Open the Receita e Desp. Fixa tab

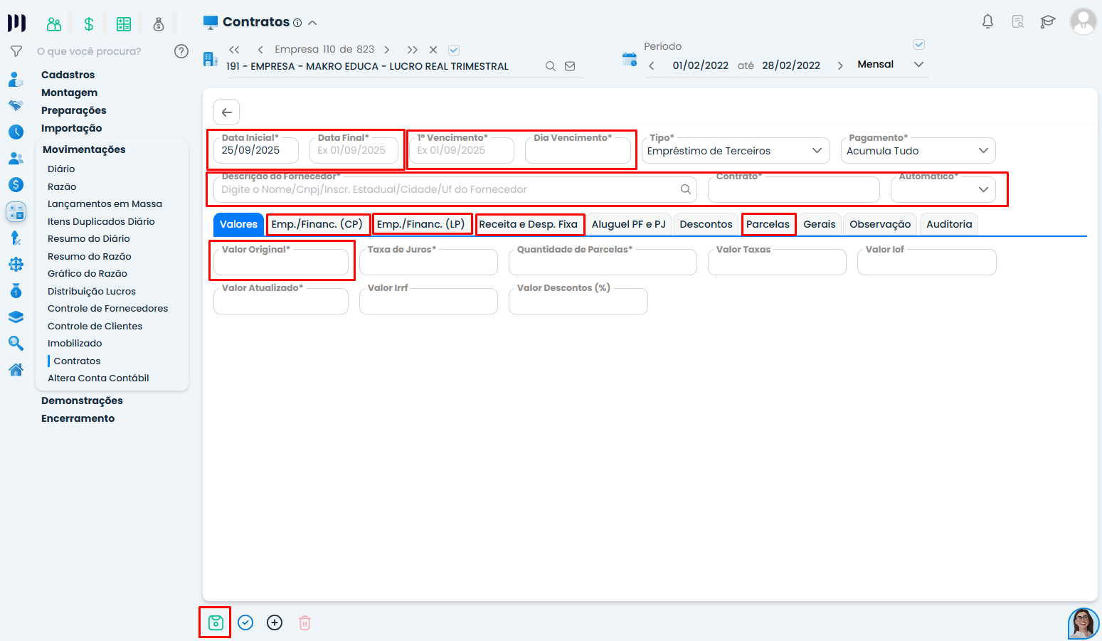pyautogui.click(x=528, y=224)
